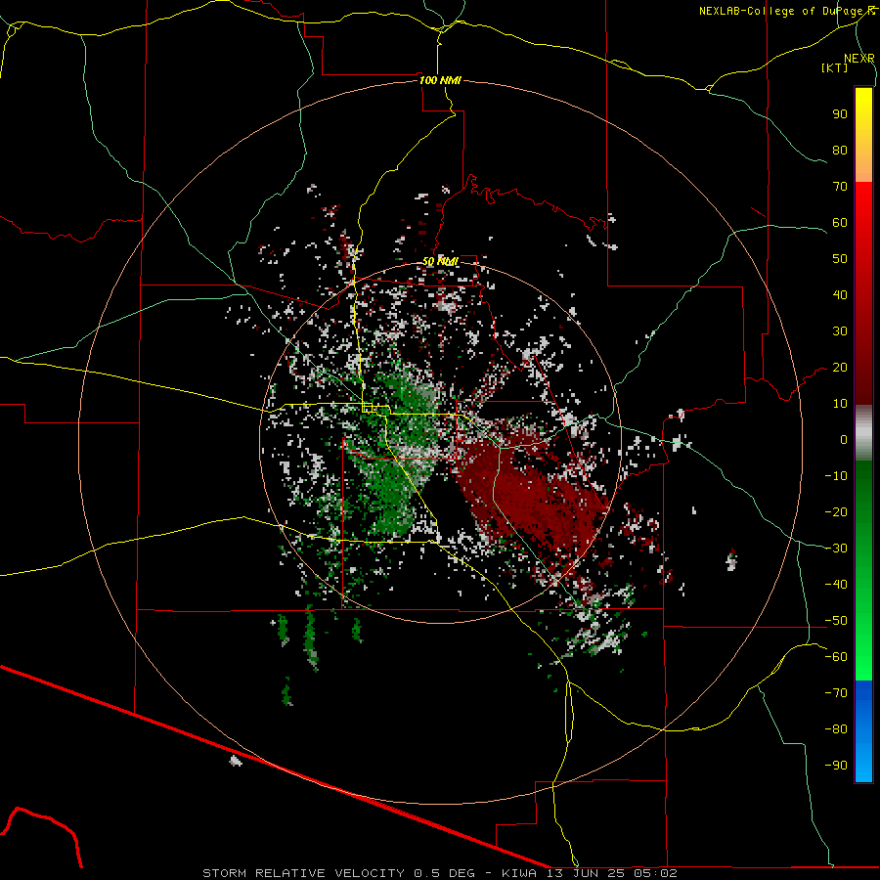Click the 50 value on velocity scale

840,259
